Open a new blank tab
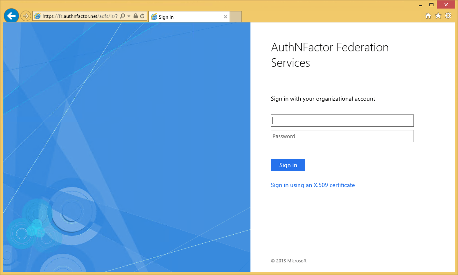This screenshot has width=458, height=275. 236,17
